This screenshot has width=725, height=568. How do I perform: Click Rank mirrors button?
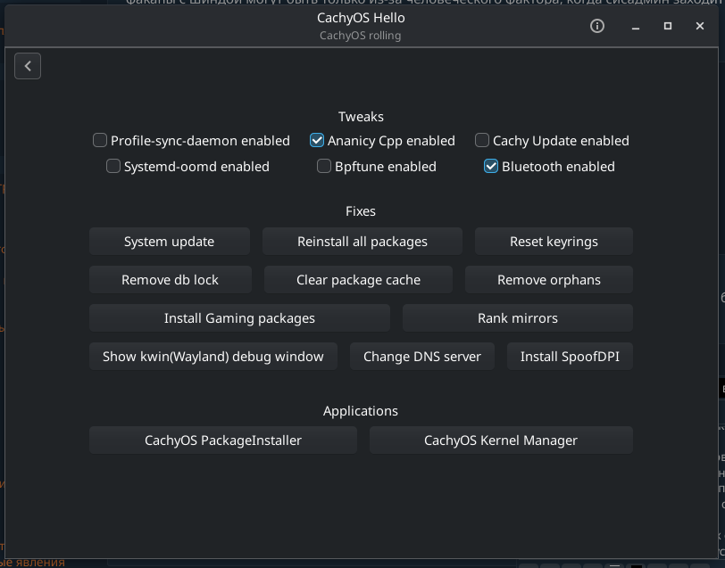[x=517, y=317]
